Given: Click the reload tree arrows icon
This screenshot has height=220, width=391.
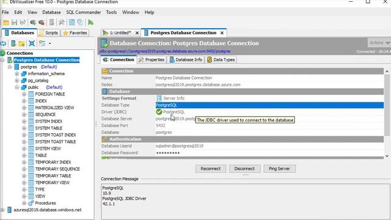Looking at the screenshot, I should coord(3,43).
